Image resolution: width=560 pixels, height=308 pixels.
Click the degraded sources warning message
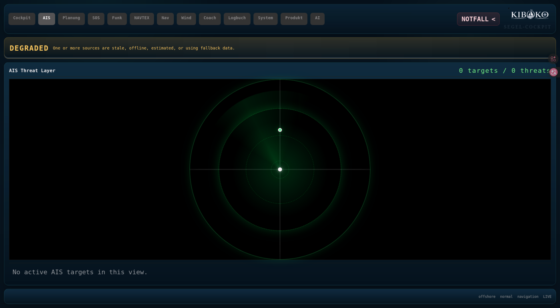[144, 48]
